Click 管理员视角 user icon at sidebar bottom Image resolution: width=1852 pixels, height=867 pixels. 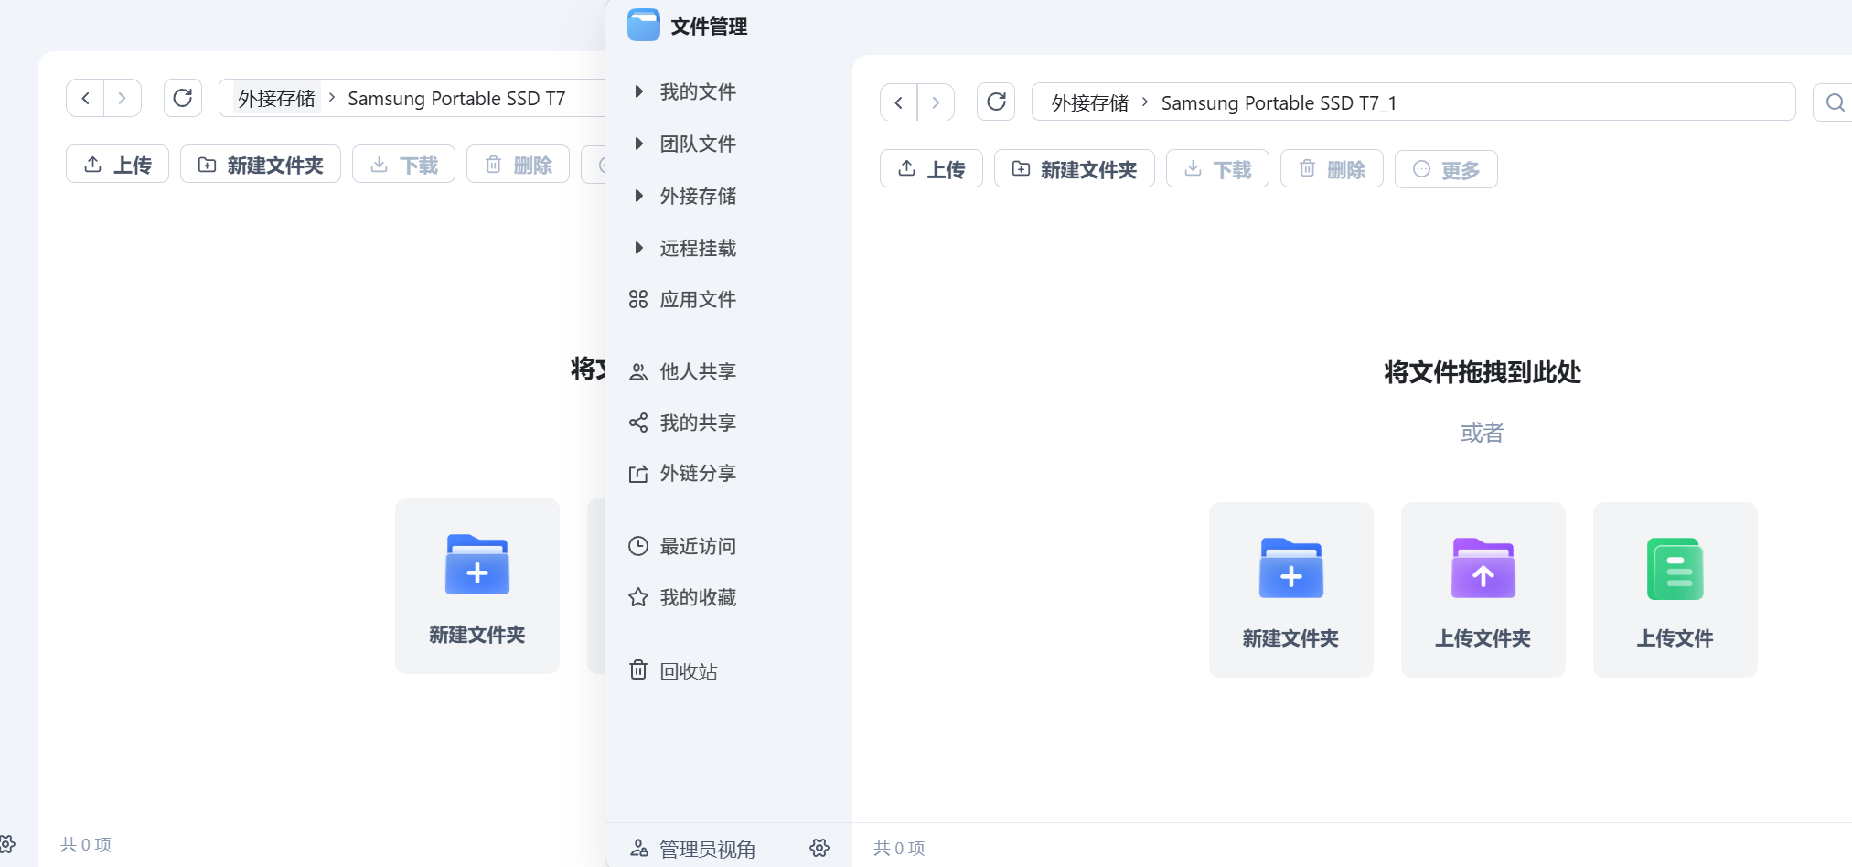tap(639, 849)
